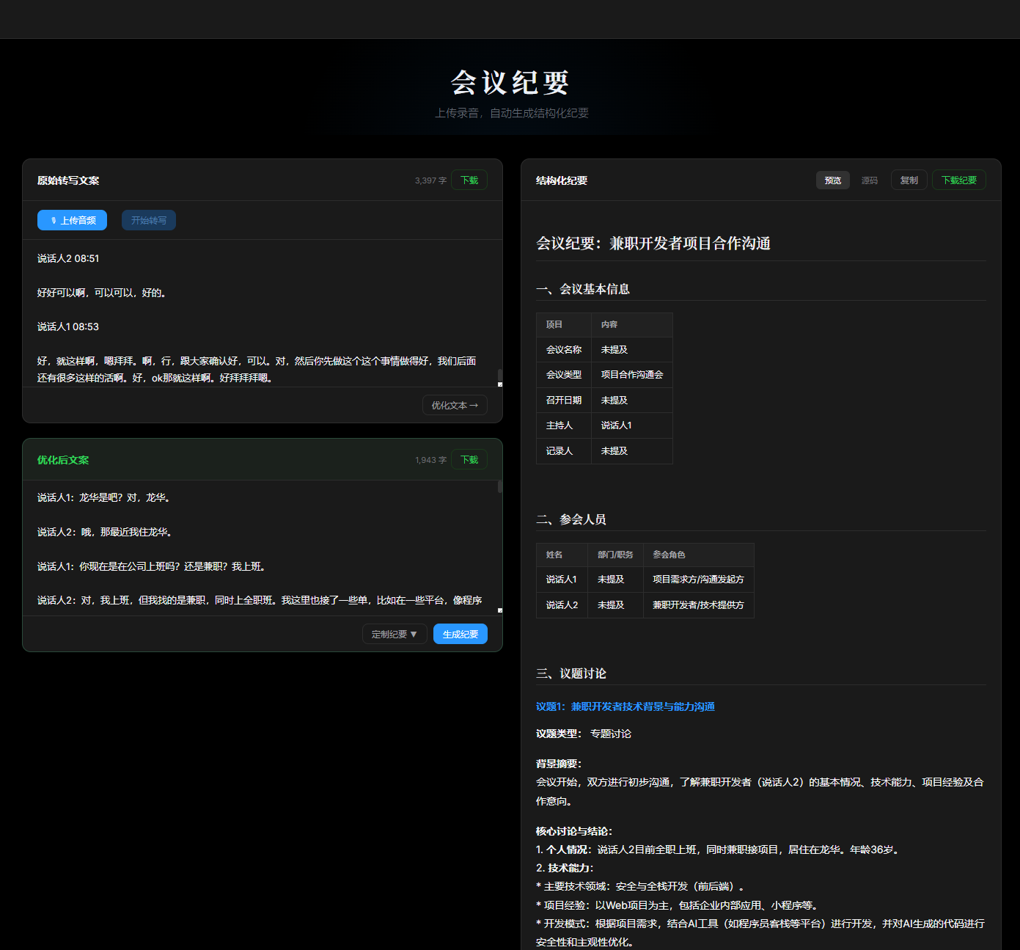
Task: Download the 优化后文案 optimized text
Action: click(x=469, y=459)
